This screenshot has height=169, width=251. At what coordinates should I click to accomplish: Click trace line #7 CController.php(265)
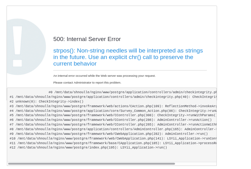point(113,125)
